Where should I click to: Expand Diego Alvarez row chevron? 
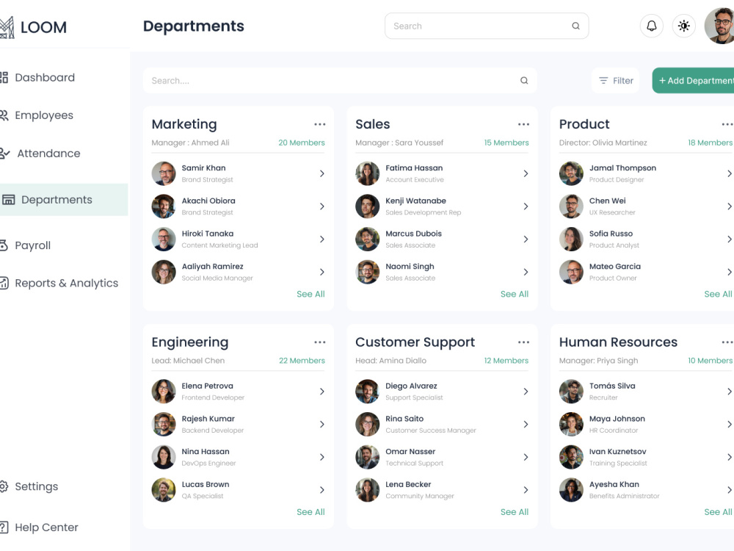(526, 392)
